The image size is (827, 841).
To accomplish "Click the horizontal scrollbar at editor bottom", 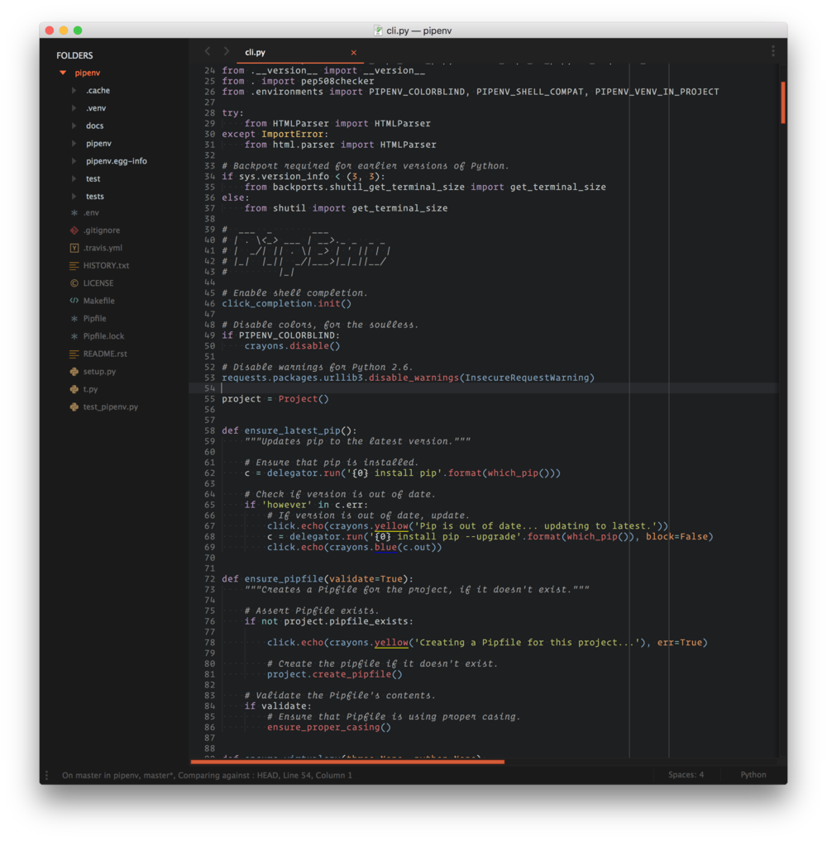I will (x=347, y=762).
